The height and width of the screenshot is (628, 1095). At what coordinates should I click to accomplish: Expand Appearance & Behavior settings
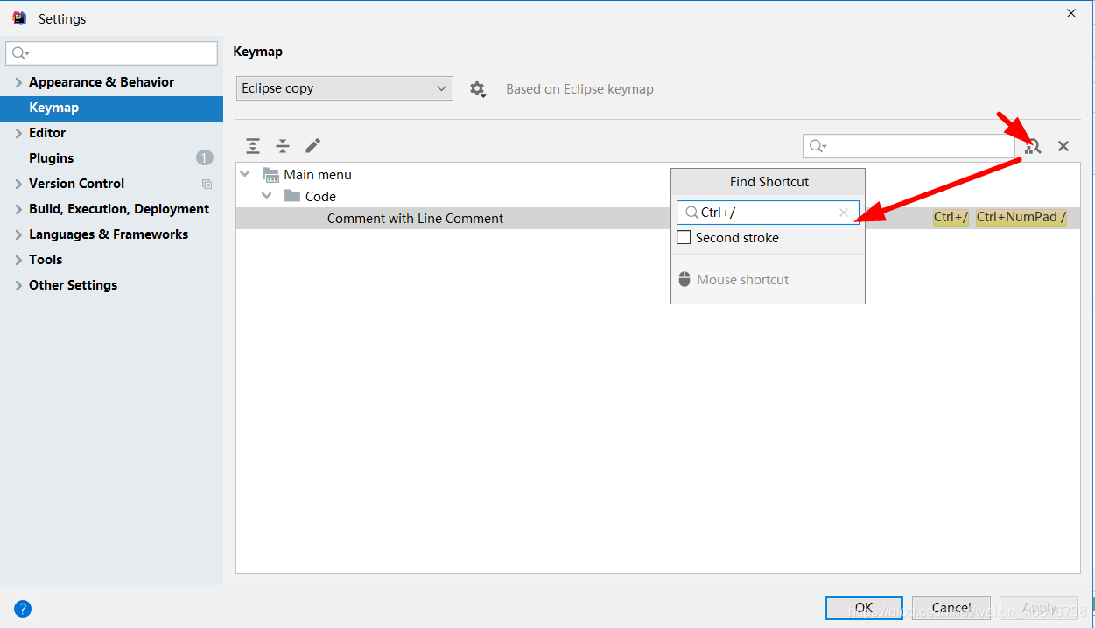(18, 82)
